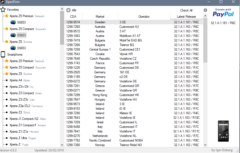This screenshot has height=153, width=240.
Task: Click star beside Xperia Z5 Premium under Smartphone
Action: click(7, 61)
